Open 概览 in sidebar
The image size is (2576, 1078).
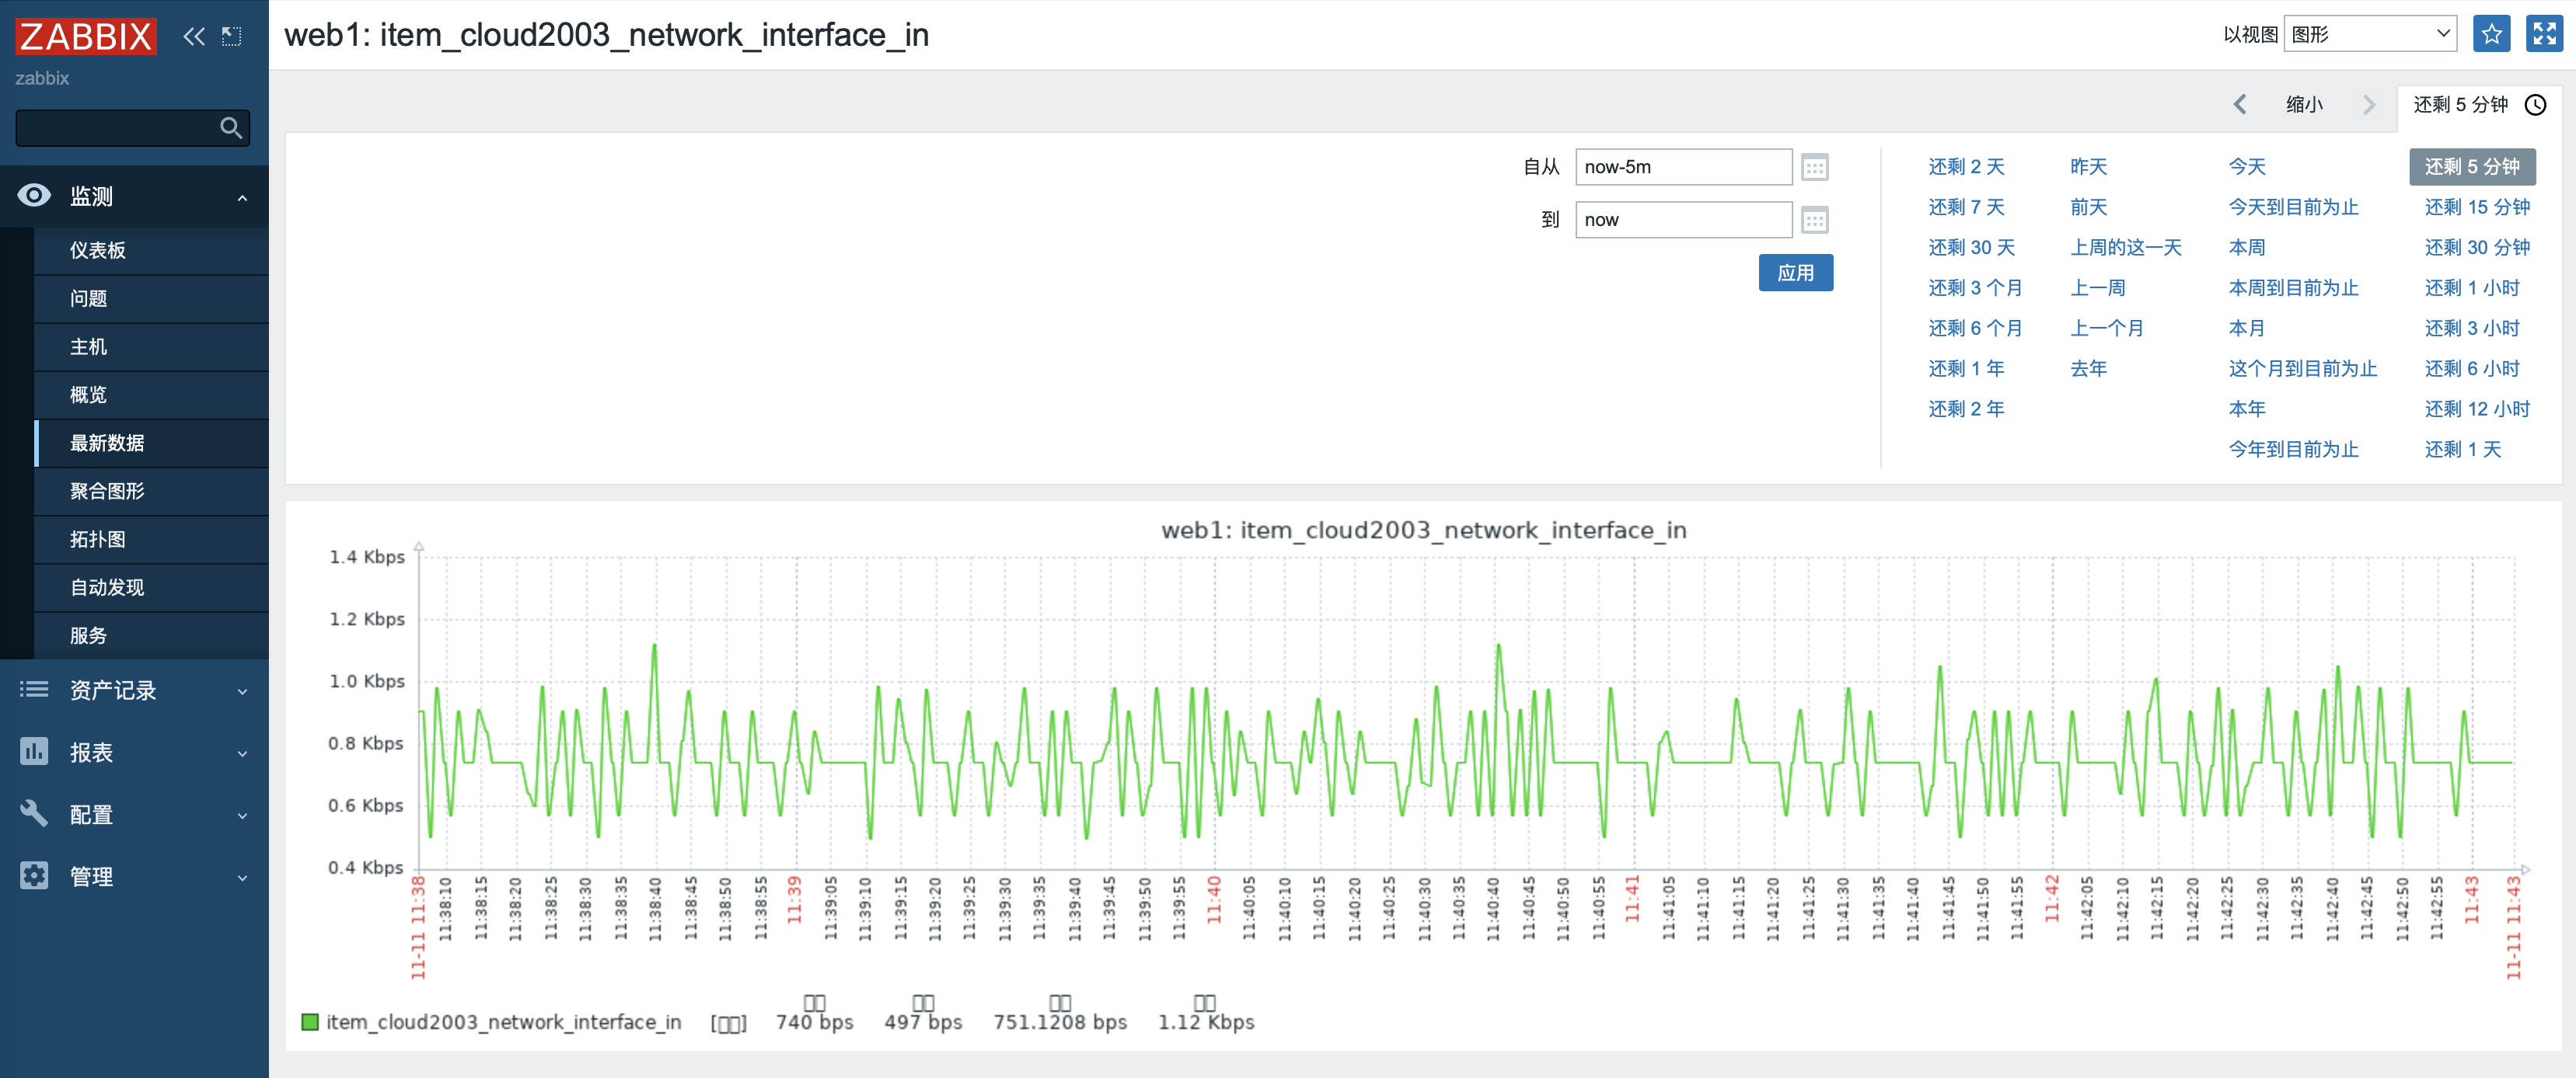pos(151,394)
